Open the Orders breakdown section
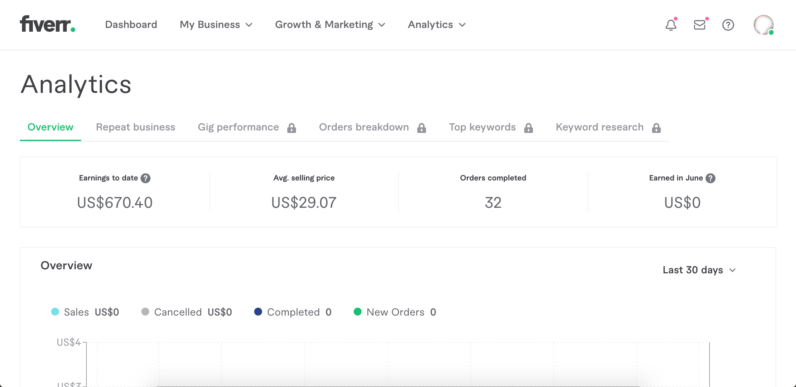The height and width of the screenshot is (387, 796). 364,127
